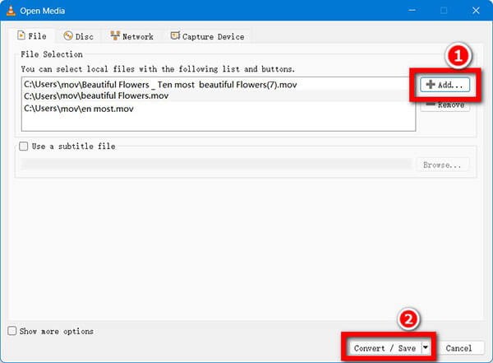Click the VLC cone icon in title bar

click(x=11, y=11)
